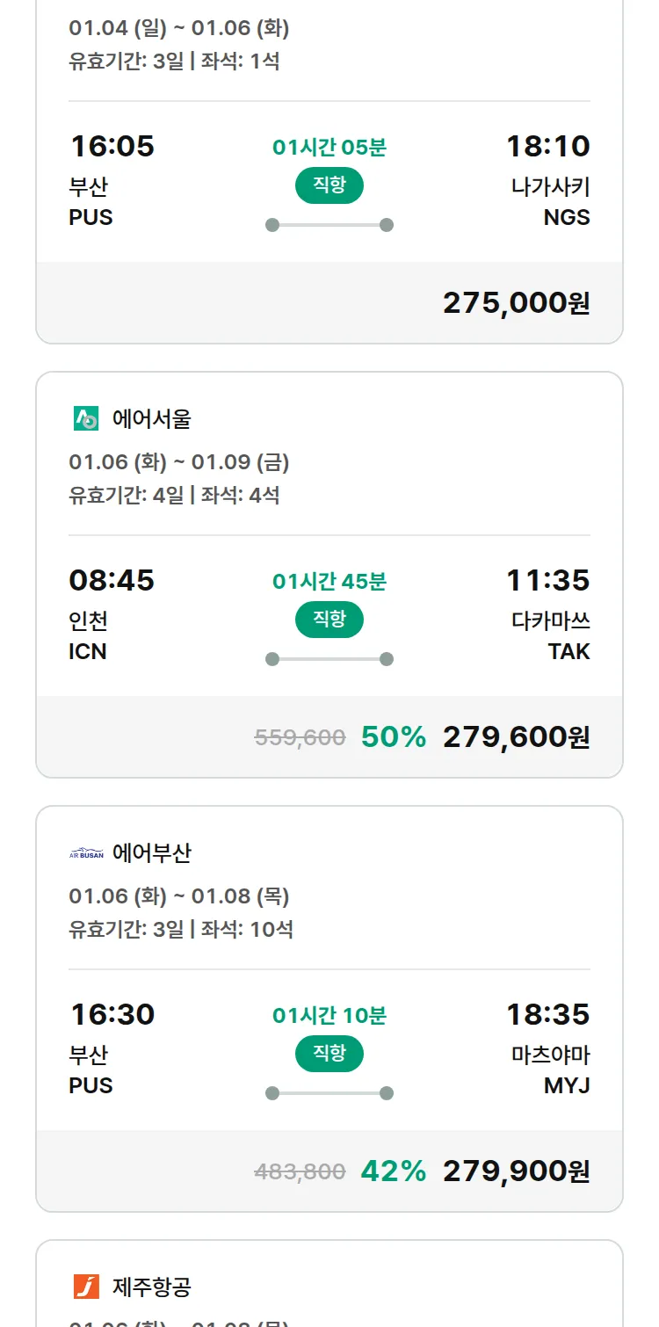Click the 16:05 Busan PUS departure time
The height and width of the screenshot is (1327, 659).
pos(112,146)
